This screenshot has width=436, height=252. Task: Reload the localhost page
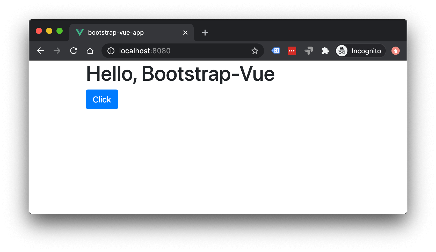[74, 51]
